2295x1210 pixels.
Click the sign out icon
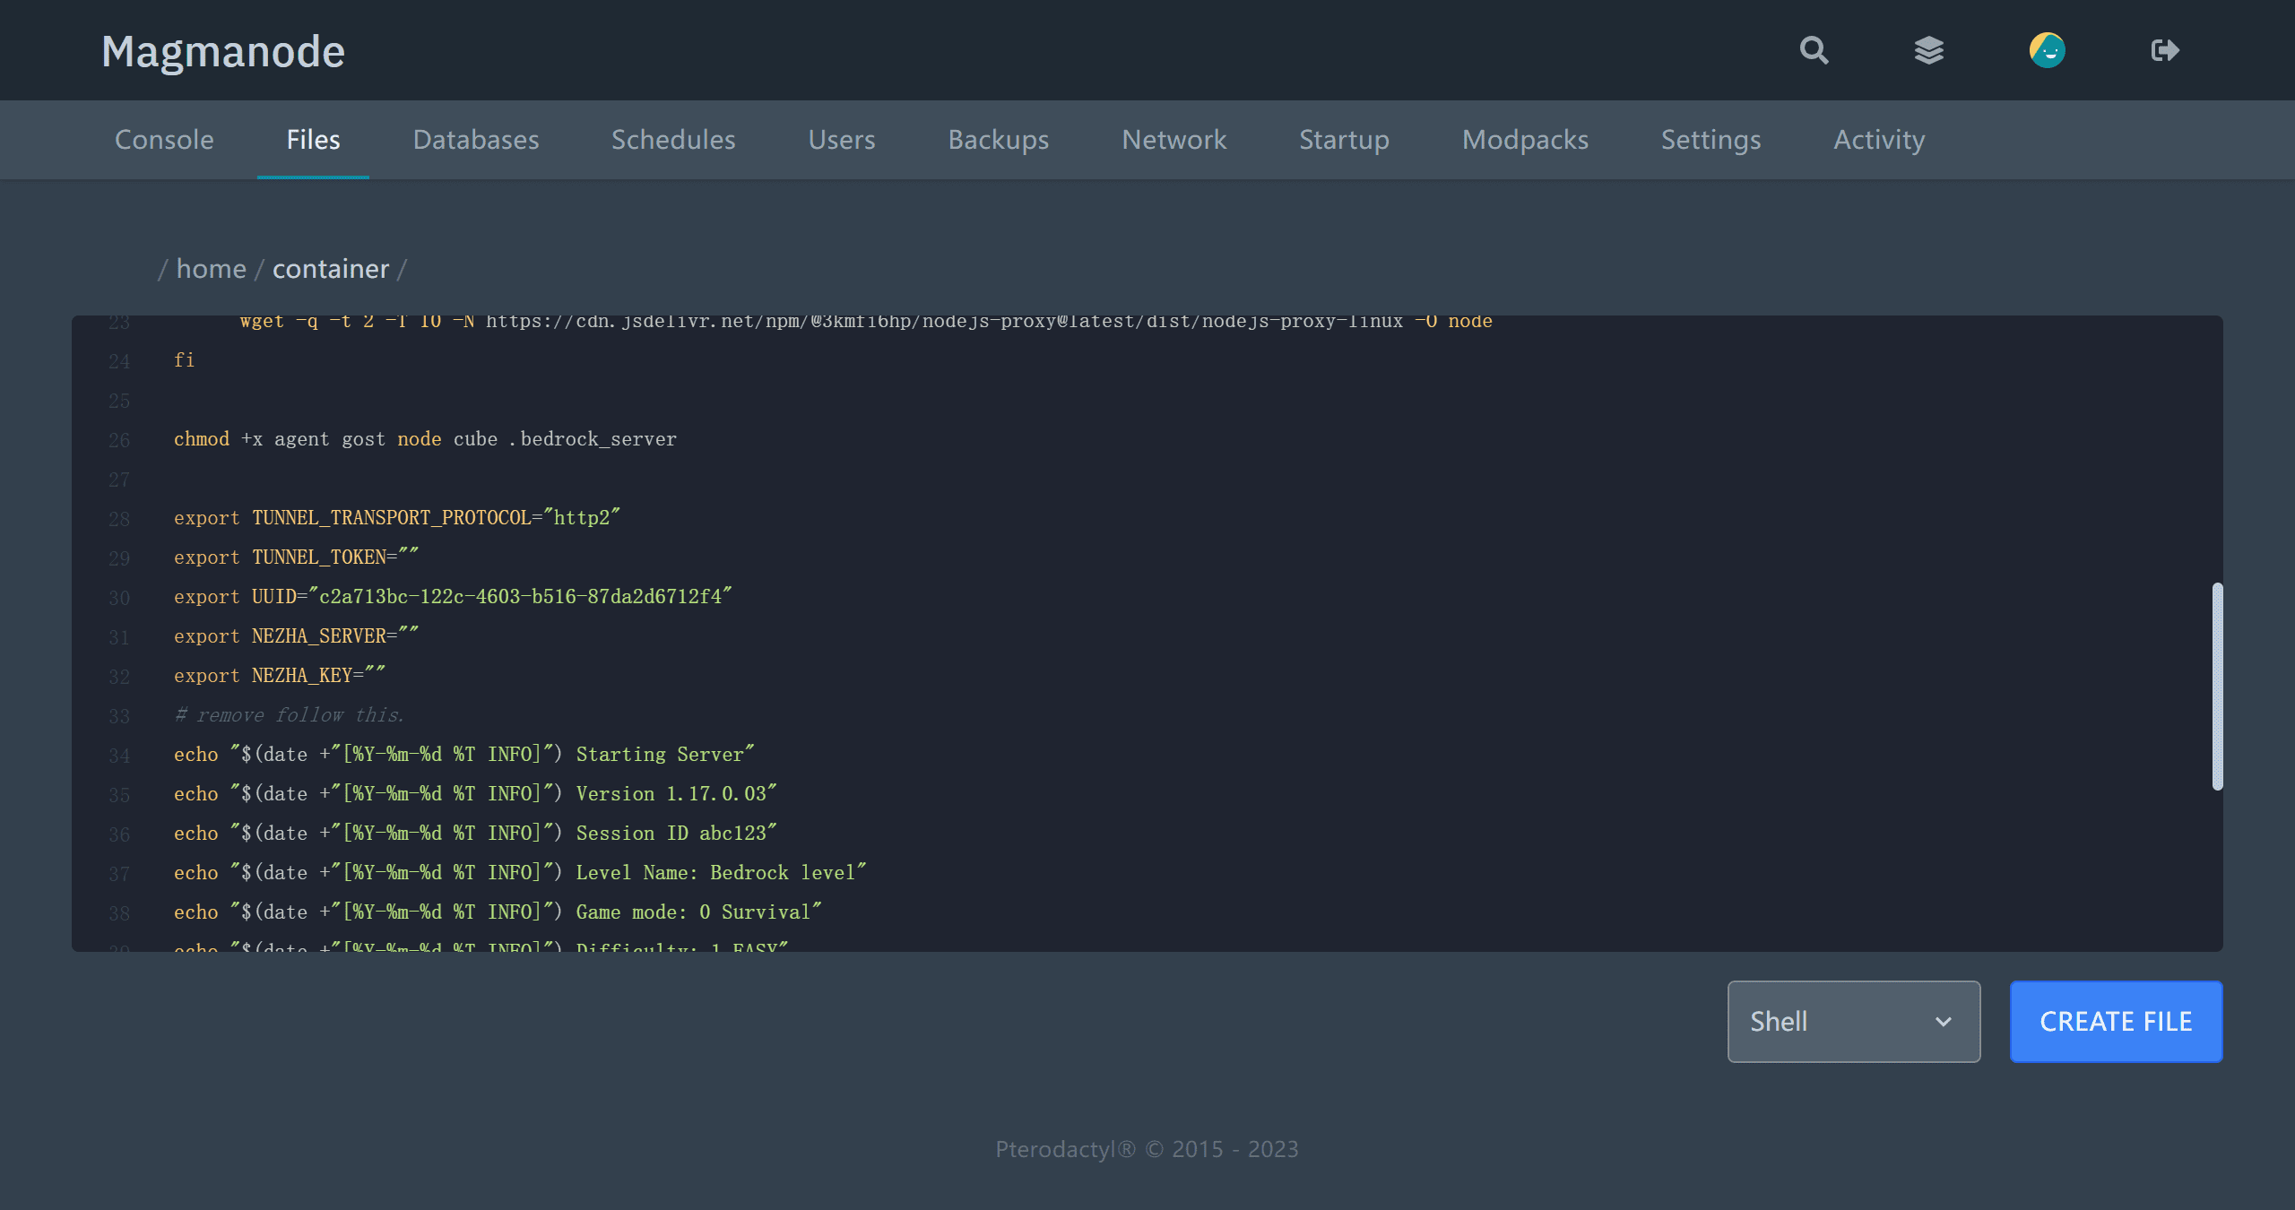pyautogui.click(x=2164, y=50)
